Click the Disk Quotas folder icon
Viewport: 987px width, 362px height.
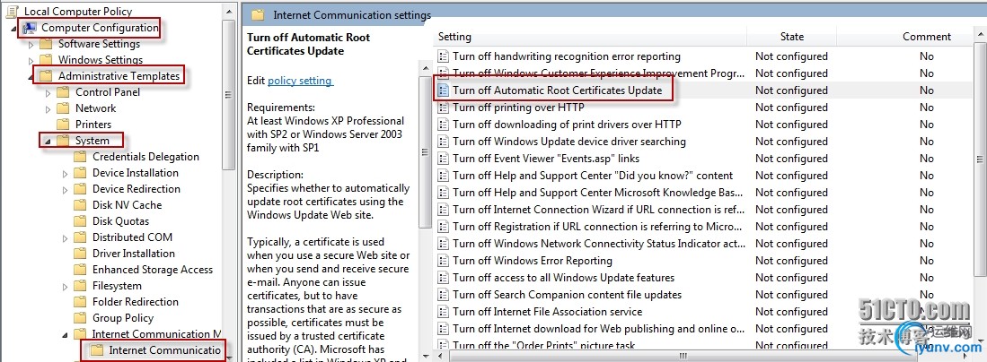(79, 221)
